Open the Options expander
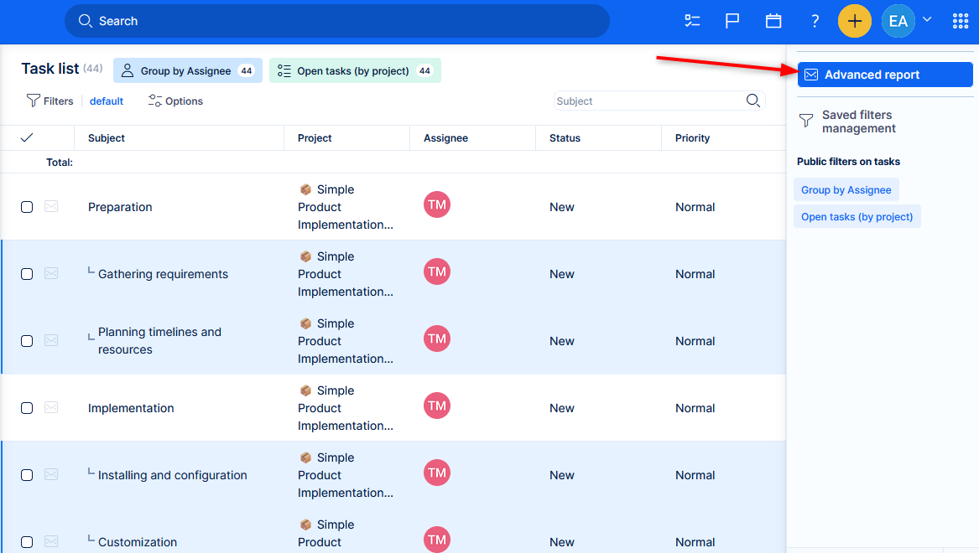This screenshot has height=553, width=979. [175, 101]
